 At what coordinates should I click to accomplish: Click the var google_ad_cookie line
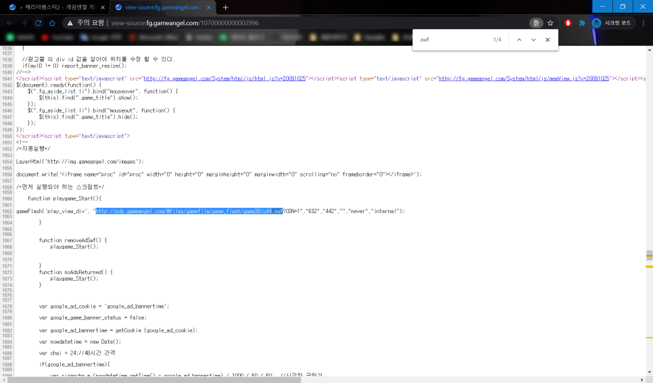tap(104, 307)
